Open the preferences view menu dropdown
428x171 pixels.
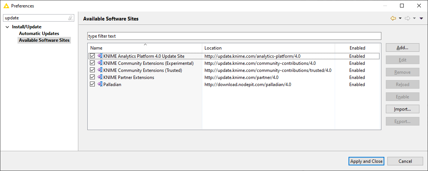tap(421, 18)
